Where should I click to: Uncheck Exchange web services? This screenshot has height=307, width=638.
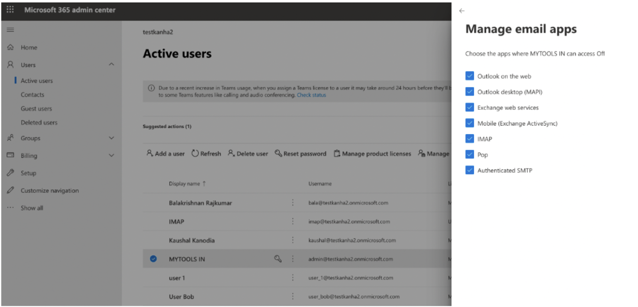point(469,107)
